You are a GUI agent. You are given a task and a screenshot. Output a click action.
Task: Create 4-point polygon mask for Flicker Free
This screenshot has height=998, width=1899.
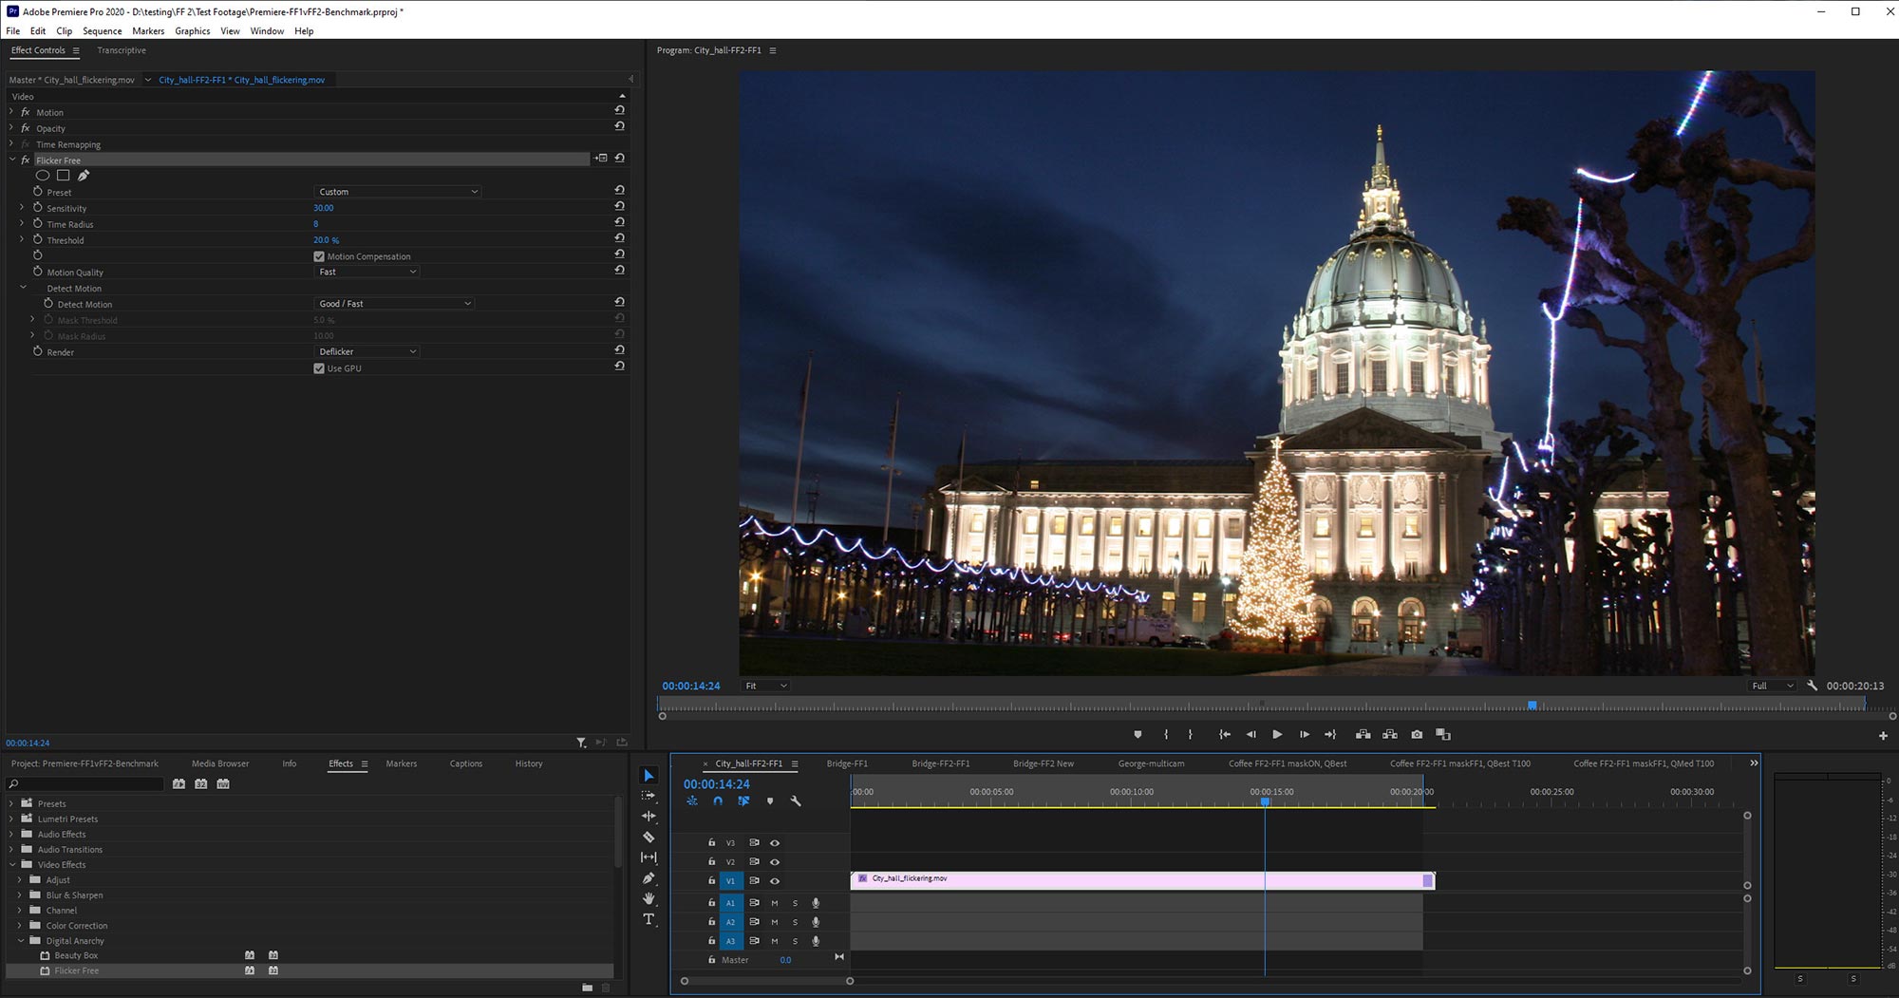(63, 176)
